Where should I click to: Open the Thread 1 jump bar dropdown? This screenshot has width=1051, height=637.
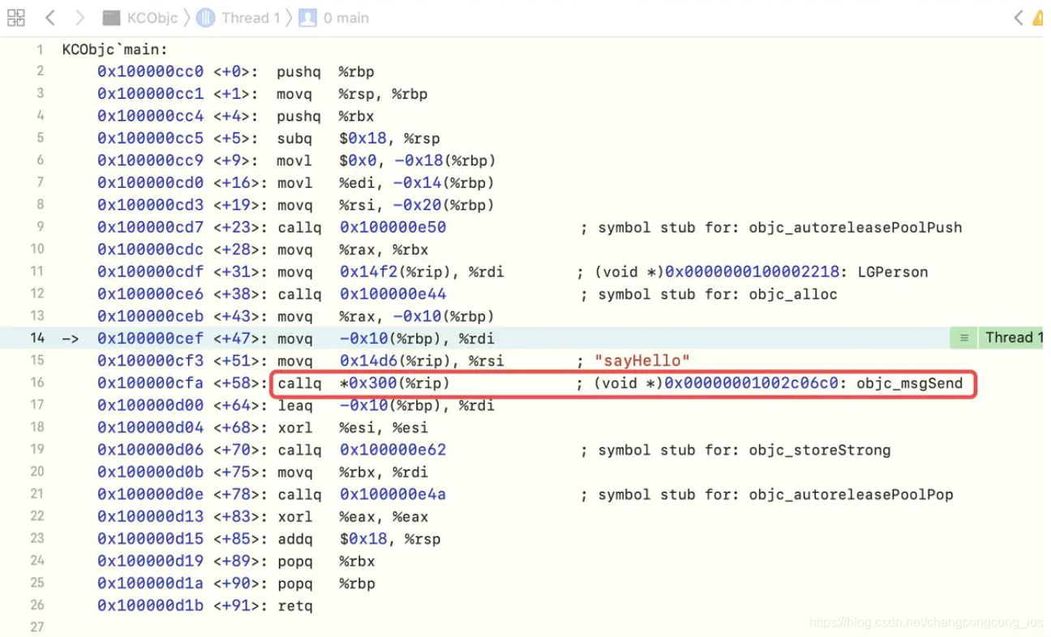click(251, 17)
